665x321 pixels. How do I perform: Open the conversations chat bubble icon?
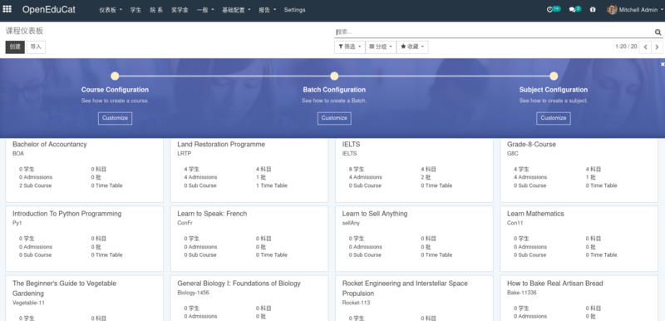tap(572, 10)
